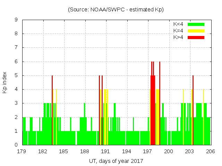The width and height of the screenshot is (222, 166).
Task: Click x-axis tick label 206
Action: [x=210, y=151]
